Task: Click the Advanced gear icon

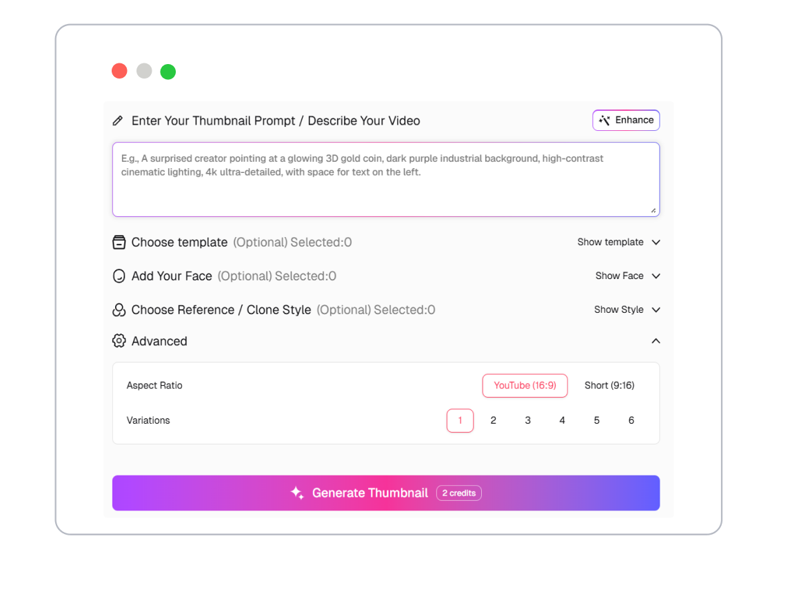Action: coord(119,341)
